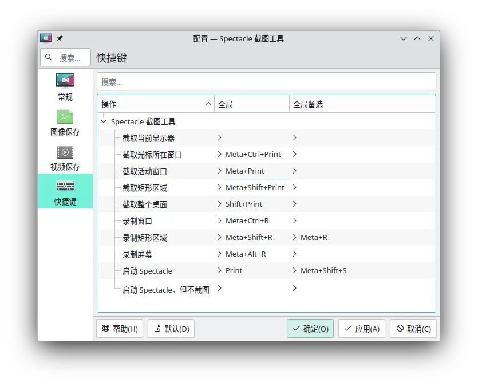Viewport: 478px width, 386px height.
Task: Click the sort arrow on 操作 column header
Action: (208, 104)
